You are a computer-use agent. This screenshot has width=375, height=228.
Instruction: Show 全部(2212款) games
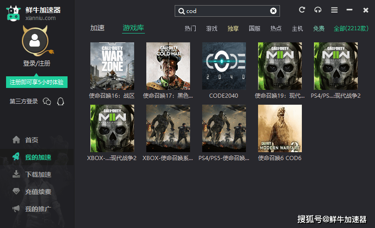pyautogui.click(x=351, y=28)
